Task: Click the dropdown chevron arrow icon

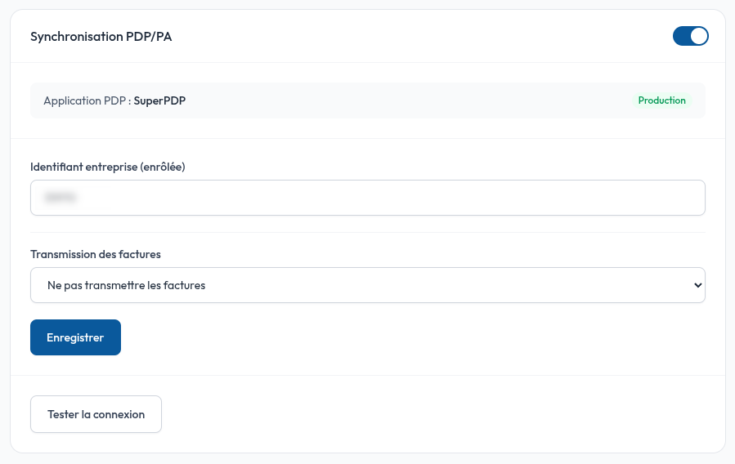Action: pos(697,285)
